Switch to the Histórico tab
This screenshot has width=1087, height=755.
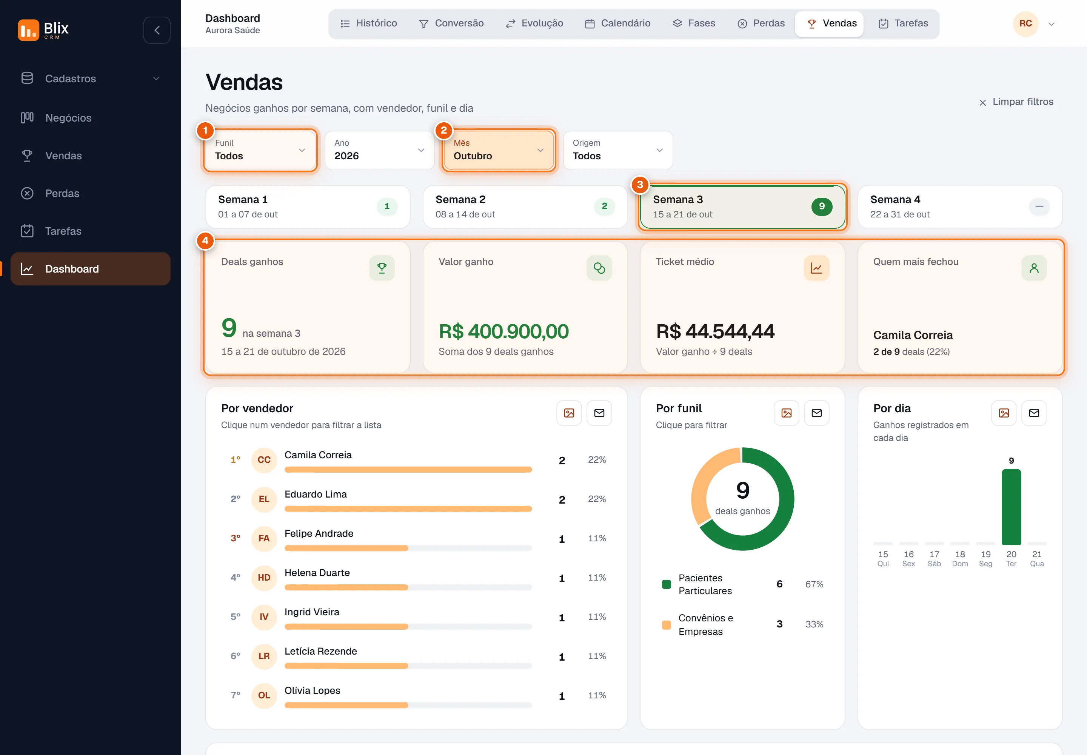point(368,24)
